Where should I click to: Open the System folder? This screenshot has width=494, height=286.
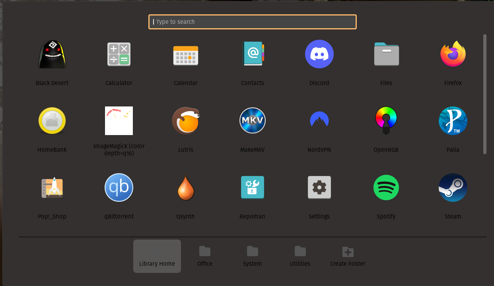253,256
